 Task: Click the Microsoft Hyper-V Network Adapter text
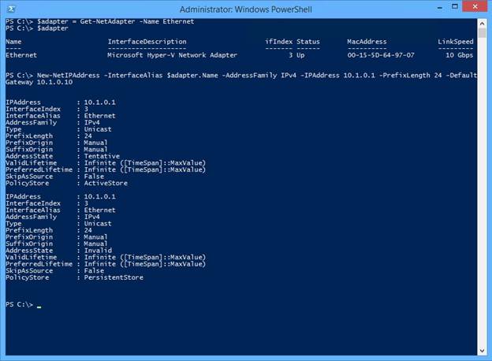coord(172,55)
